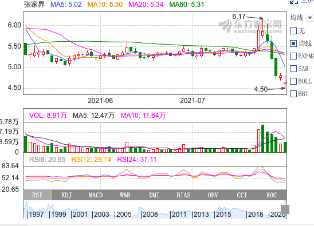Enable the SAR overlay checkbox
314x226 pixels.
293,69
